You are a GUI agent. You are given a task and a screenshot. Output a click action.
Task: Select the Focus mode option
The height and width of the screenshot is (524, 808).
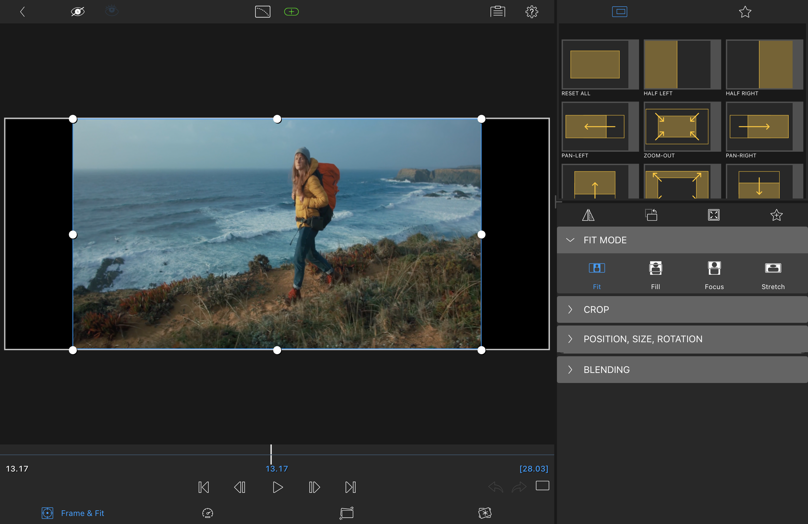click(714, 276)
